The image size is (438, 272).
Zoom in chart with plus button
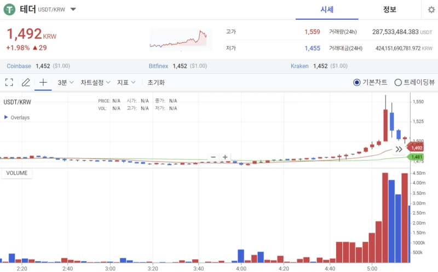click(x=225, y=157)
